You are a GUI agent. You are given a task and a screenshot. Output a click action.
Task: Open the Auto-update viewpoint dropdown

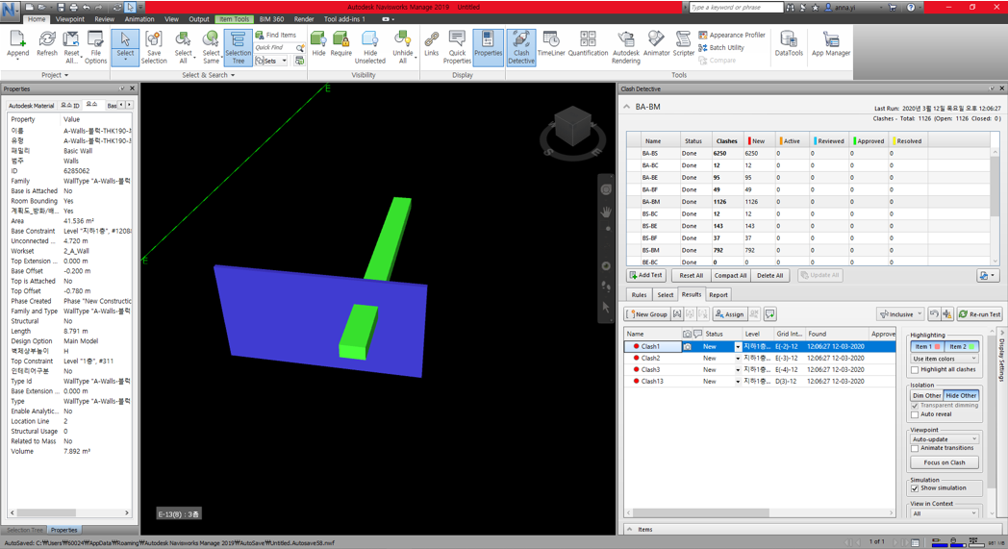945,439
